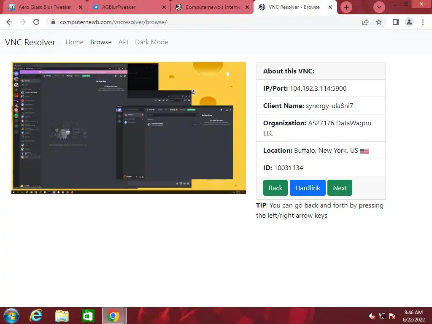
Task: Open the Action Center flag icon
Action: 392,316
